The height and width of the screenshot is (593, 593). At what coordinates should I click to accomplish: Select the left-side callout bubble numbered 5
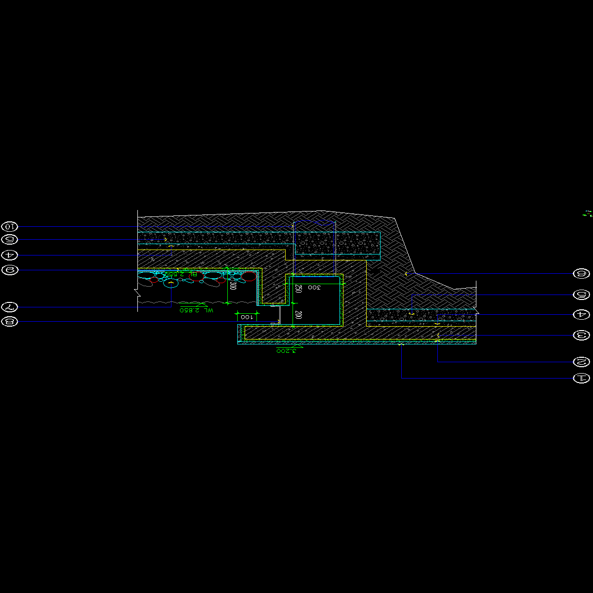click(10, 240)
